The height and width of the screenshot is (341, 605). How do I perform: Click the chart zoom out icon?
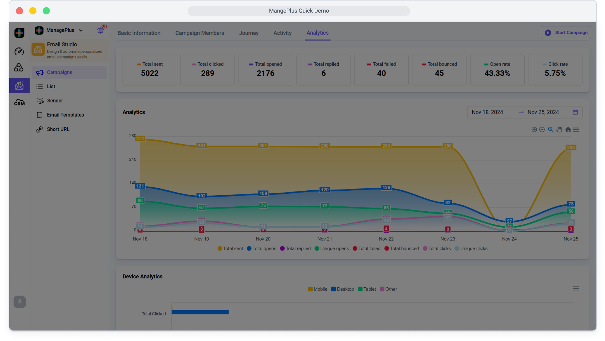542,130
